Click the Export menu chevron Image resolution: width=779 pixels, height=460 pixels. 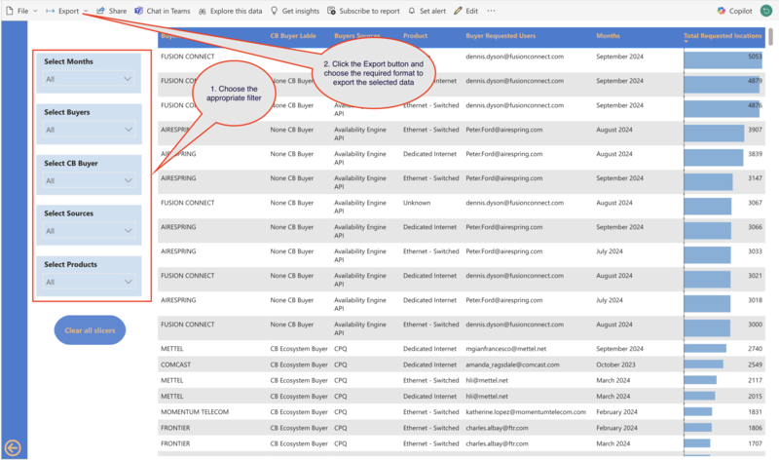tap(86, 11)
